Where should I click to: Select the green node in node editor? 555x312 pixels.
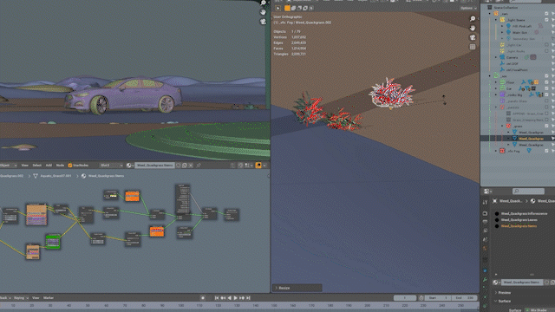point(53,242)
